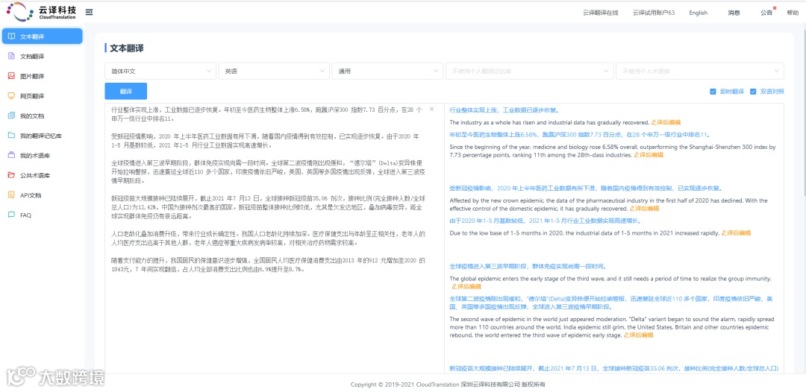Click 译后编辑 after 'epidemic early stage'

coord(638,335)
